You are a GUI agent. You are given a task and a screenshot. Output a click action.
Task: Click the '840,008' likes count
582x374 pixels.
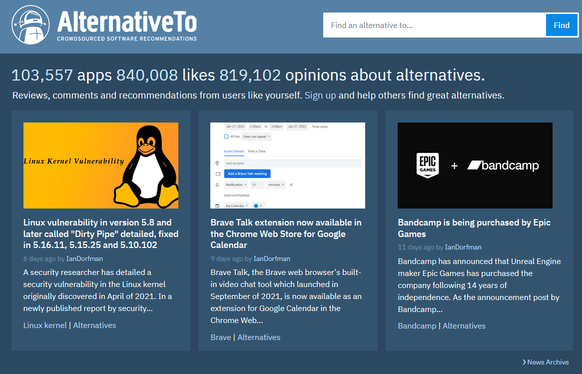[147, 75]
